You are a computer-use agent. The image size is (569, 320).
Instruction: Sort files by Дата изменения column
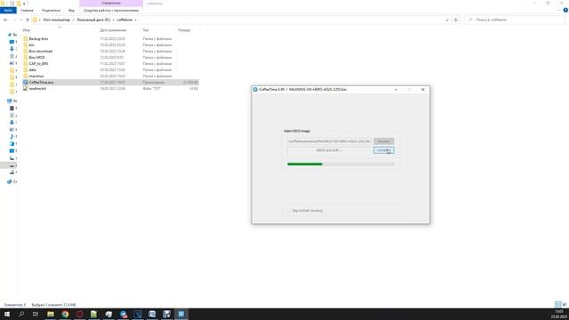[x=113, y=30]
